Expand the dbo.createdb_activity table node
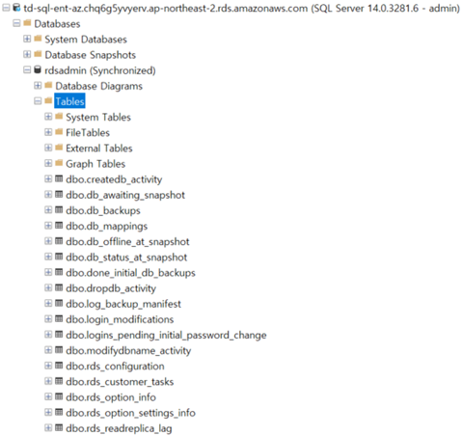 48,178
